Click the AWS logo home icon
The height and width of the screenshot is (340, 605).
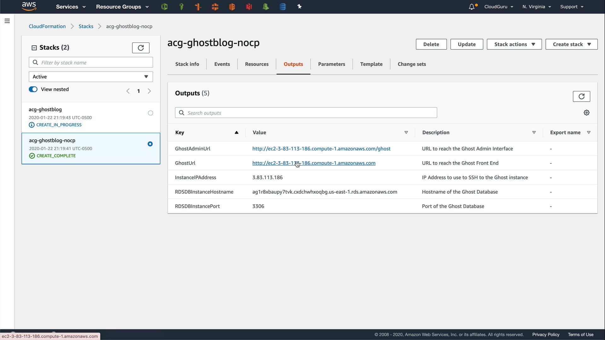click(x=29, y=6)
